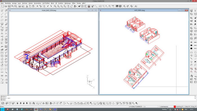Click the cylinder solid icon in bottom toolbar
Screen dimensions: 197x111
(110, 103)
